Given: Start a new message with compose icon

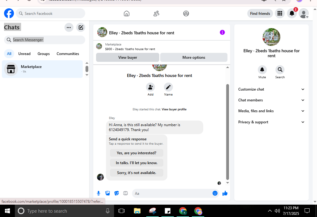Looking at the screenshot, I should point(81,28).
